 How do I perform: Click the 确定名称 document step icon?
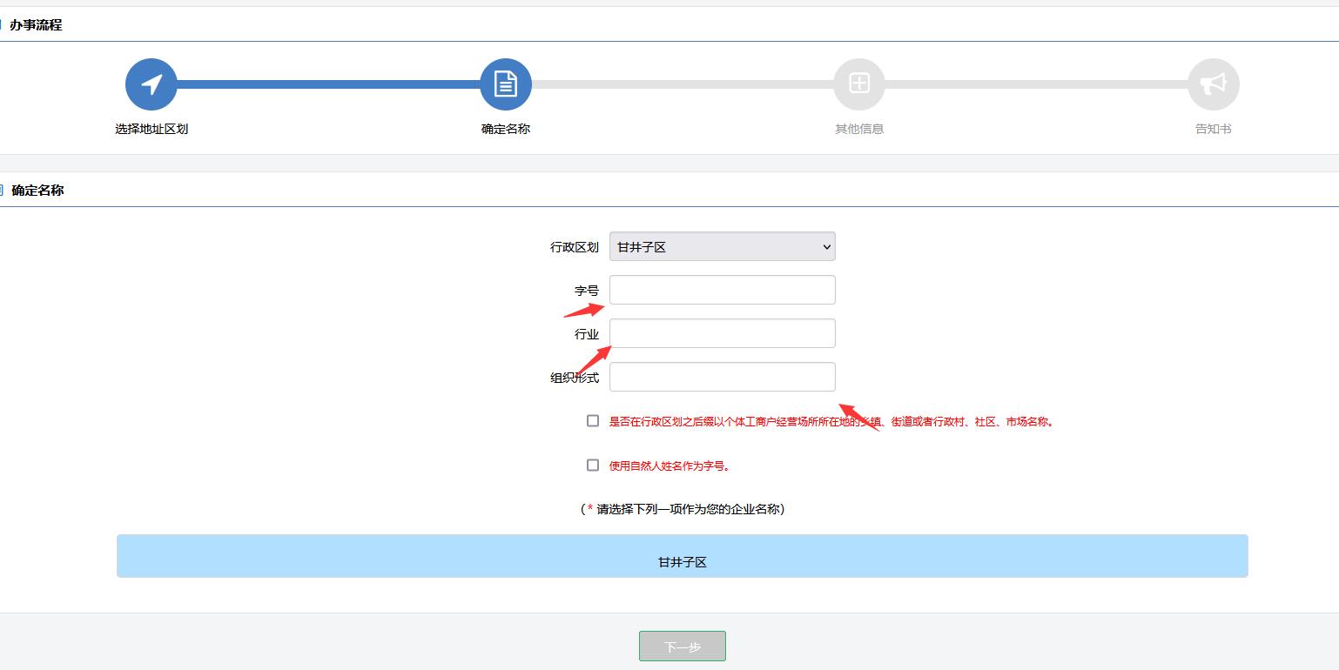click(506, 84)
